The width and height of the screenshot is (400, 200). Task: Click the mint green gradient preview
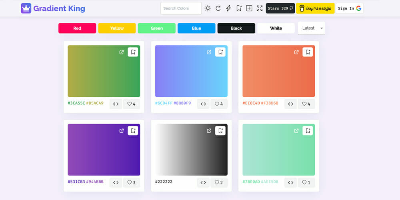click(278, 154)
